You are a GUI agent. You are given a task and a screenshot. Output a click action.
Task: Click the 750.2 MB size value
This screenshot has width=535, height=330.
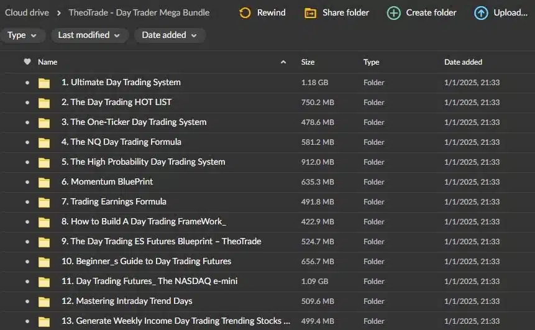tap(318, 103)
